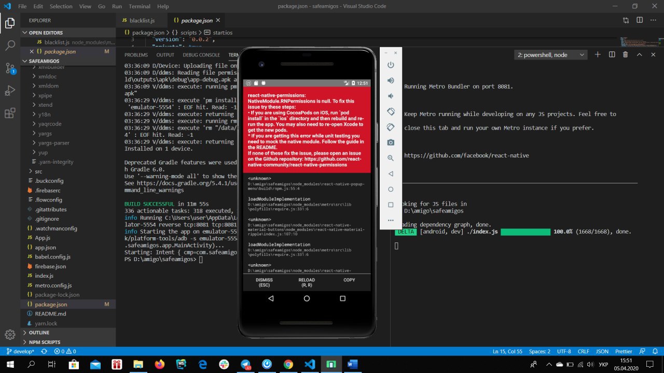Open Firefox from the Windows taskbar
This screenshot has height=373, width=664.
click(159, 364)
